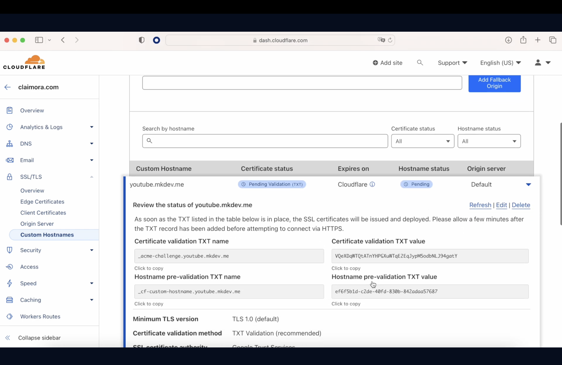The image size is (562, 365).
Task: Open Workers Routes sidebar item
Action: click(x=40, y=317)
